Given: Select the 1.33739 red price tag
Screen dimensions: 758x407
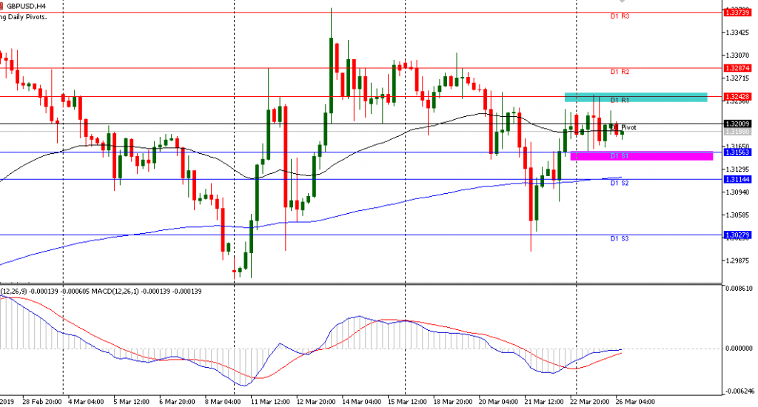Looking at the screenshot, I should pyautogui.click(x=738, y=13).
